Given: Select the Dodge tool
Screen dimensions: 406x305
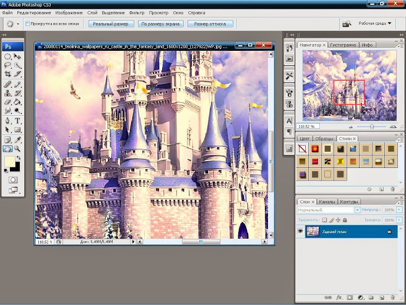Looking at the screenshot, I should pos(17,111).
